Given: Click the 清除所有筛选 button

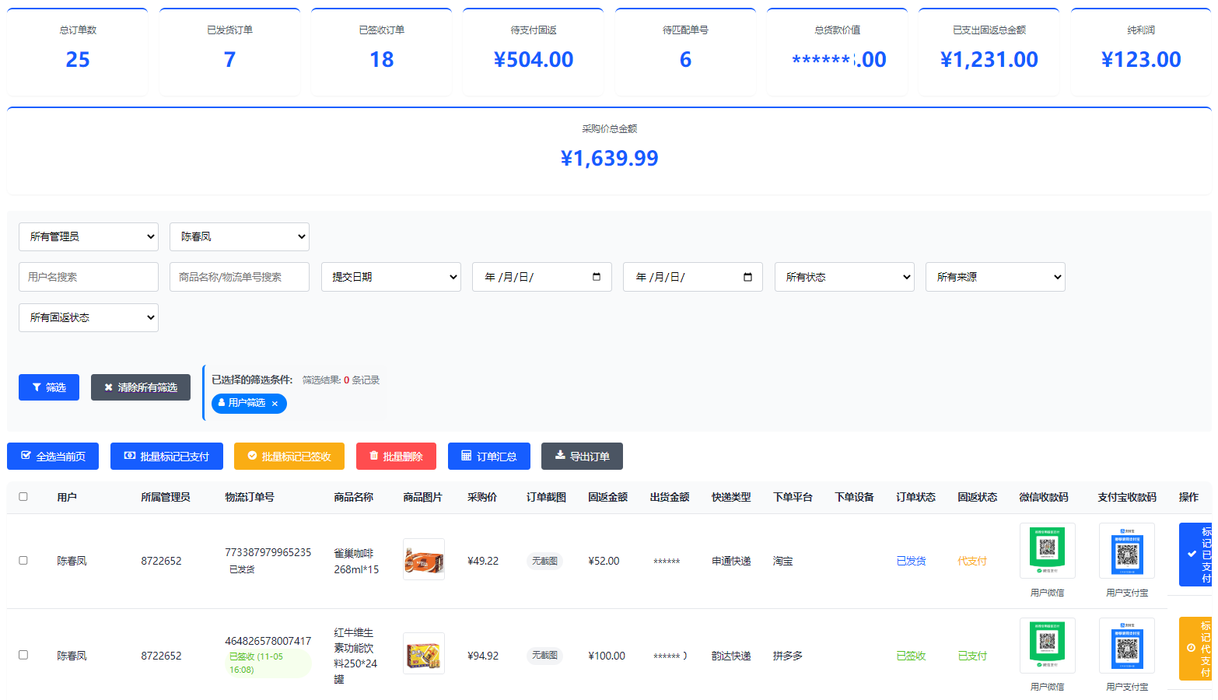Looking at the screenshot, I should [141, 387].
